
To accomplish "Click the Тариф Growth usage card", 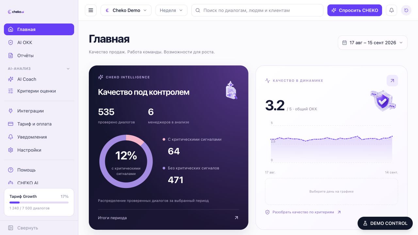I will click(39, 202).
